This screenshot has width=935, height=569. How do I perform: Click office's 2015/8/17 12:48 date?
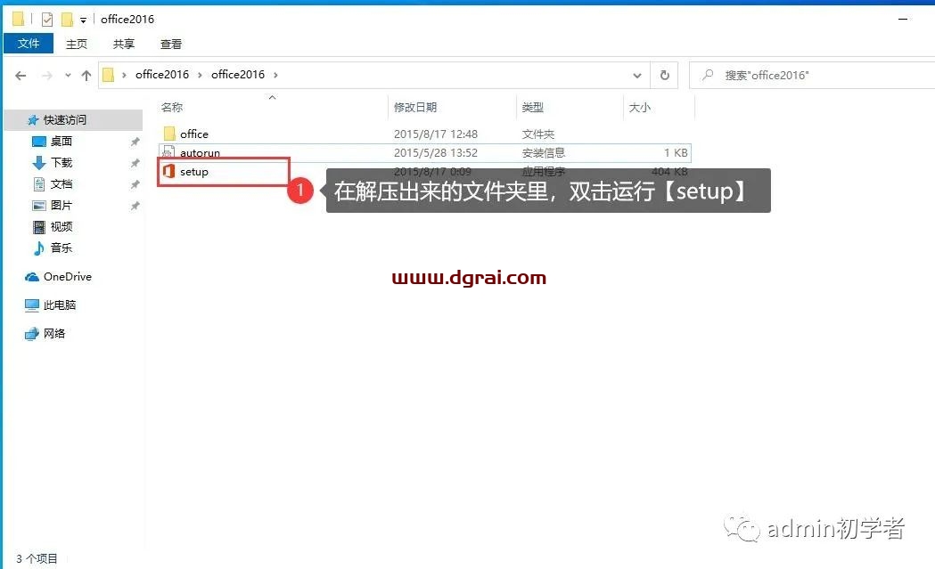click(x=435, y=134)
